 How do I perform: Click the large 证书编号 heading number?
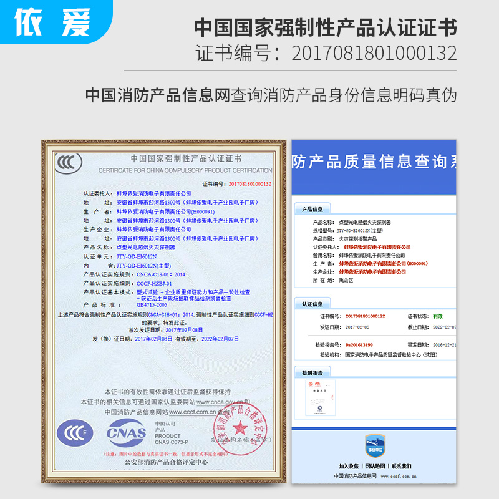point(374,53)
